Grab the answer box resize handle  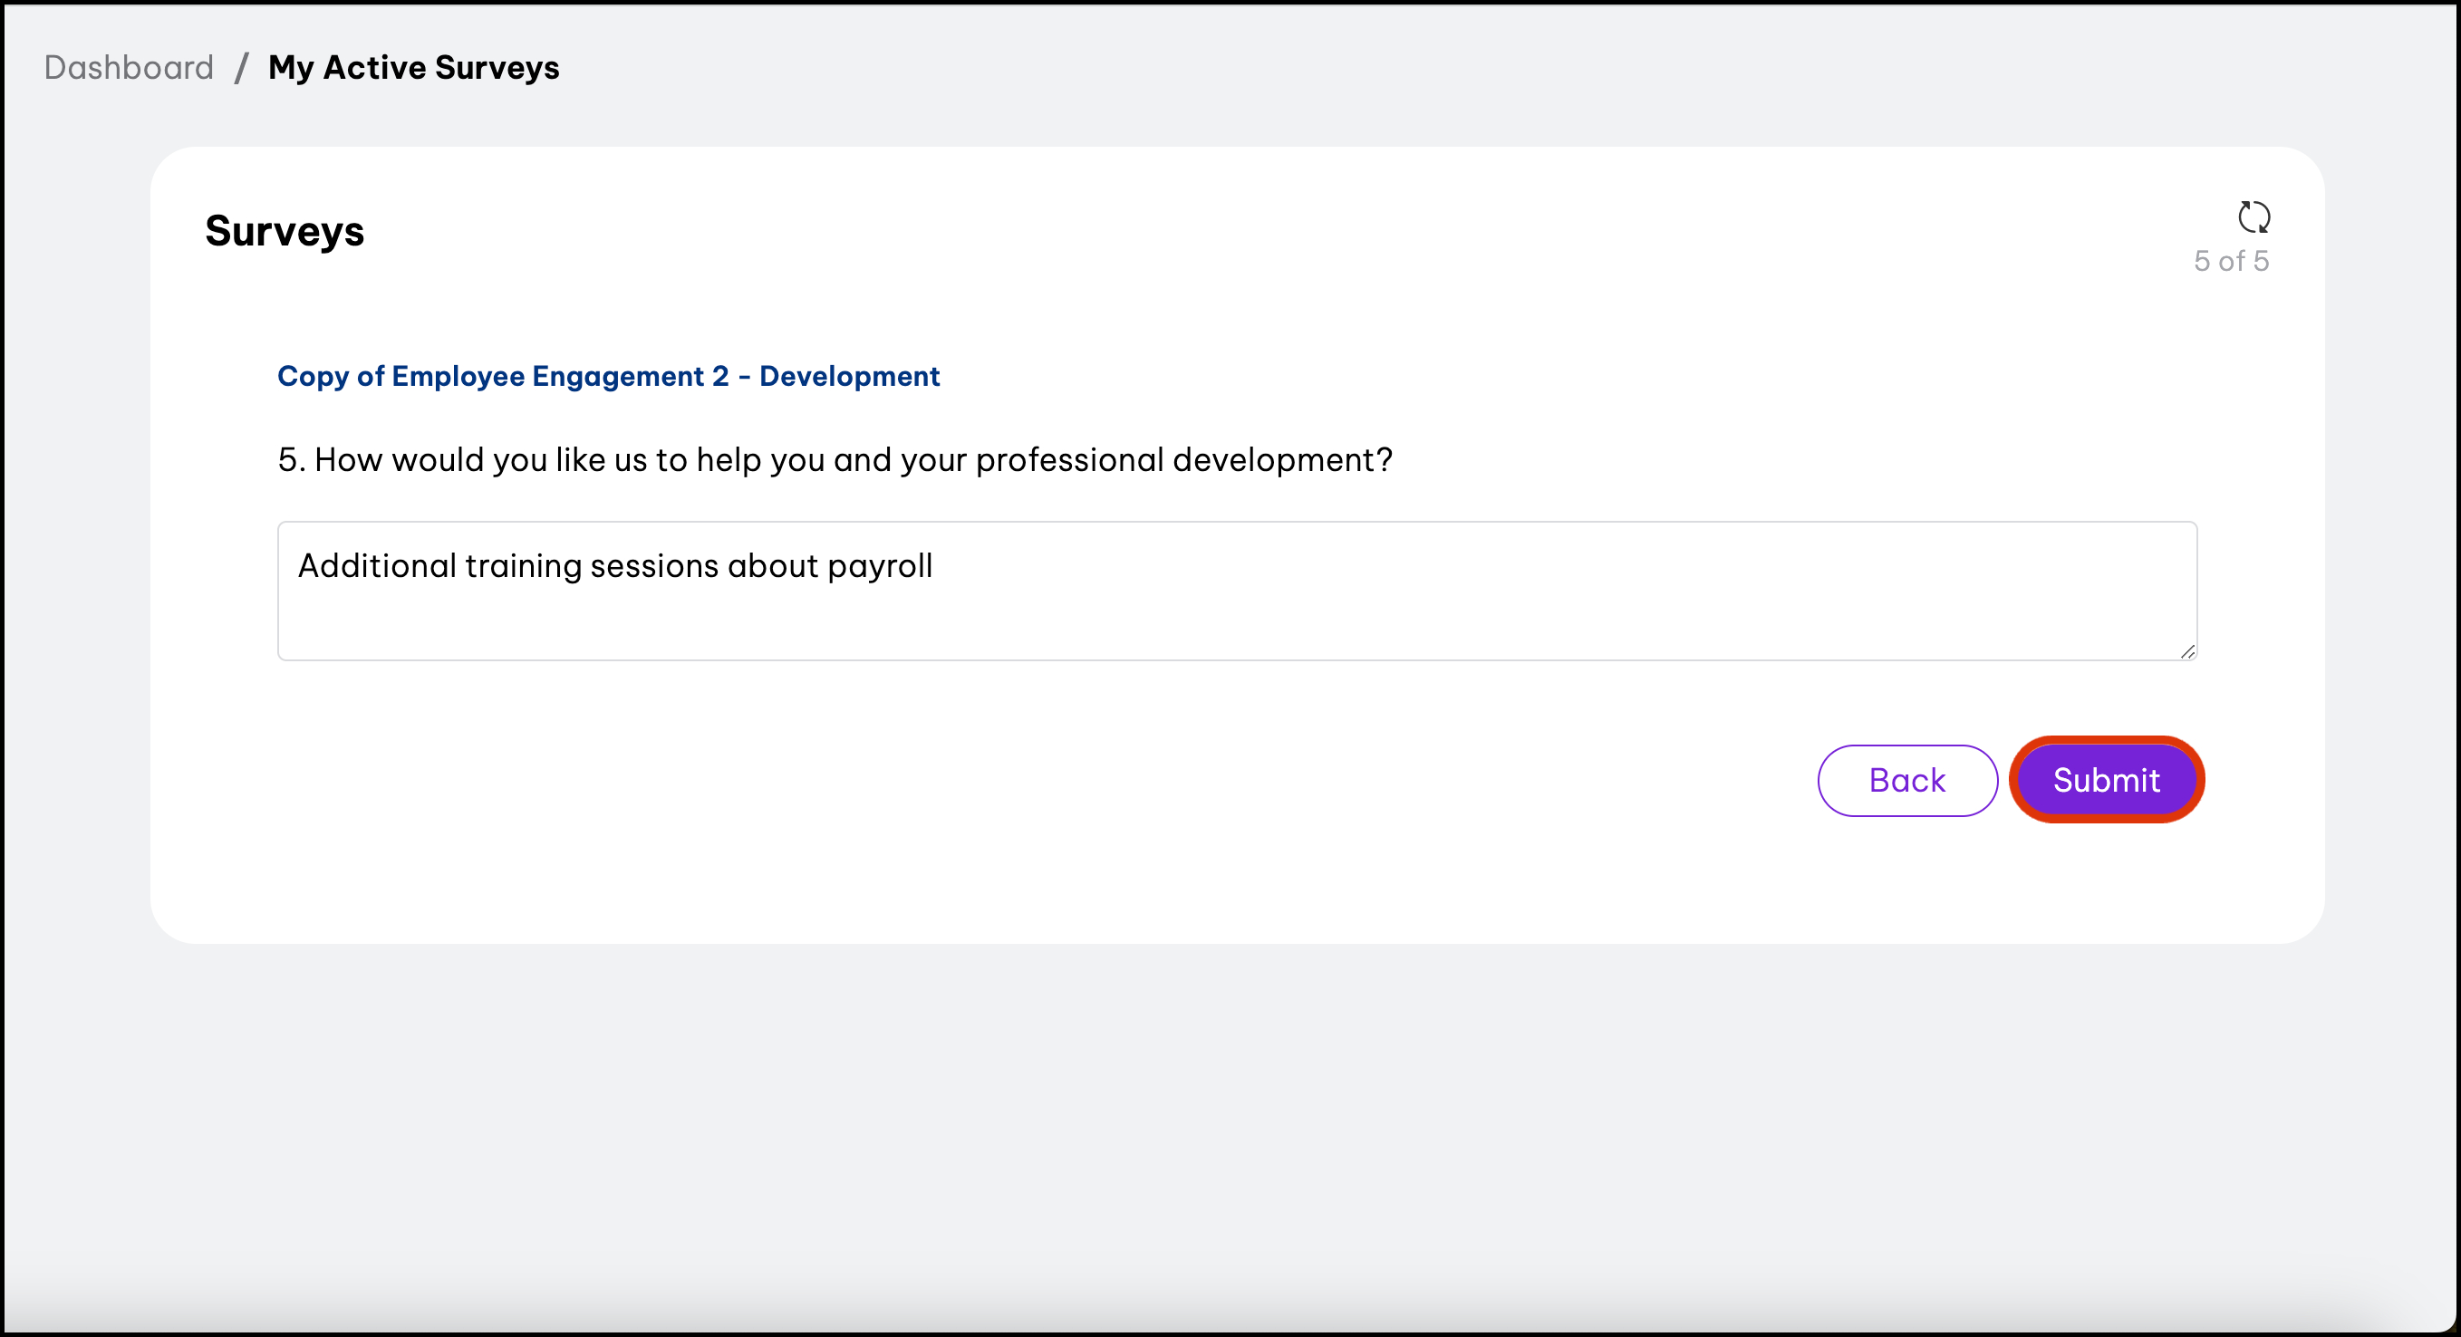pyautogui.click(x=2186, y=651)
